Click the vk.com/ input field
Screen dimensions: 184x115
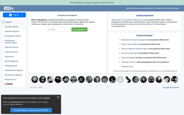point(59,29)
